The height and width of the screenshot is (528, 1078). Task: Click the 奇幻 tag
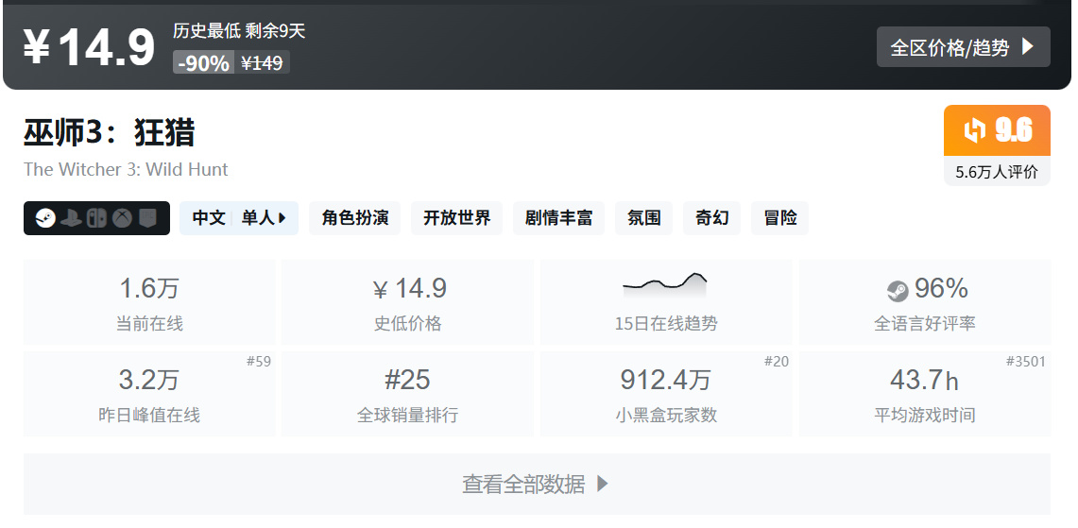pos(711,218)
